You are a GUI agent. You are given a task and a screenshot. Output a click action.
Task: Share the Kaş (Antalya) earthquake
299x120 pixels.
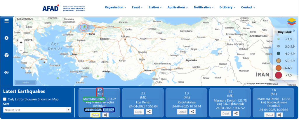pyautogui.click(x=192, y=112)
